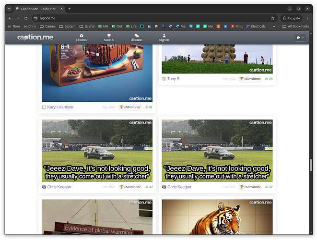
Task: Click Tony S's avatar icon
Action: 164,79
